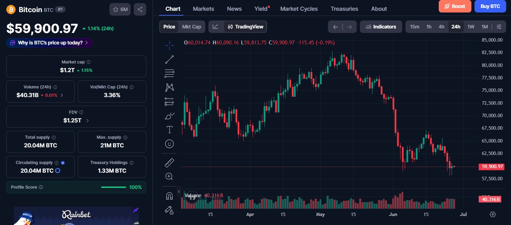Toggle the magnet mode icon
Image resolution: width=511 pixels, height=225 pixels.
170,196
